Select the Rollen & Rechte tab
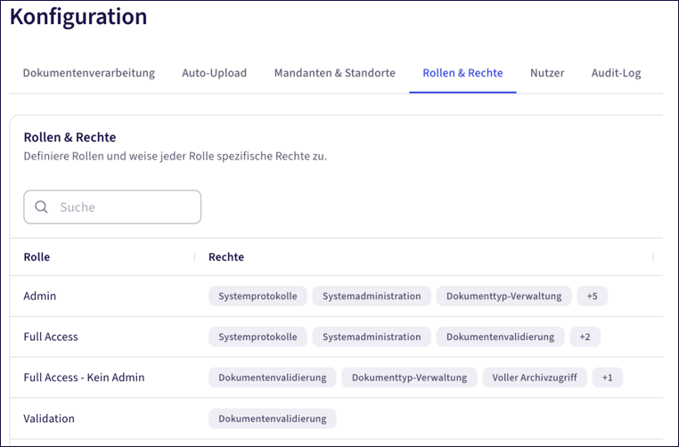The width and height of the screenshot is (679, 447). (x=463, y=73)
